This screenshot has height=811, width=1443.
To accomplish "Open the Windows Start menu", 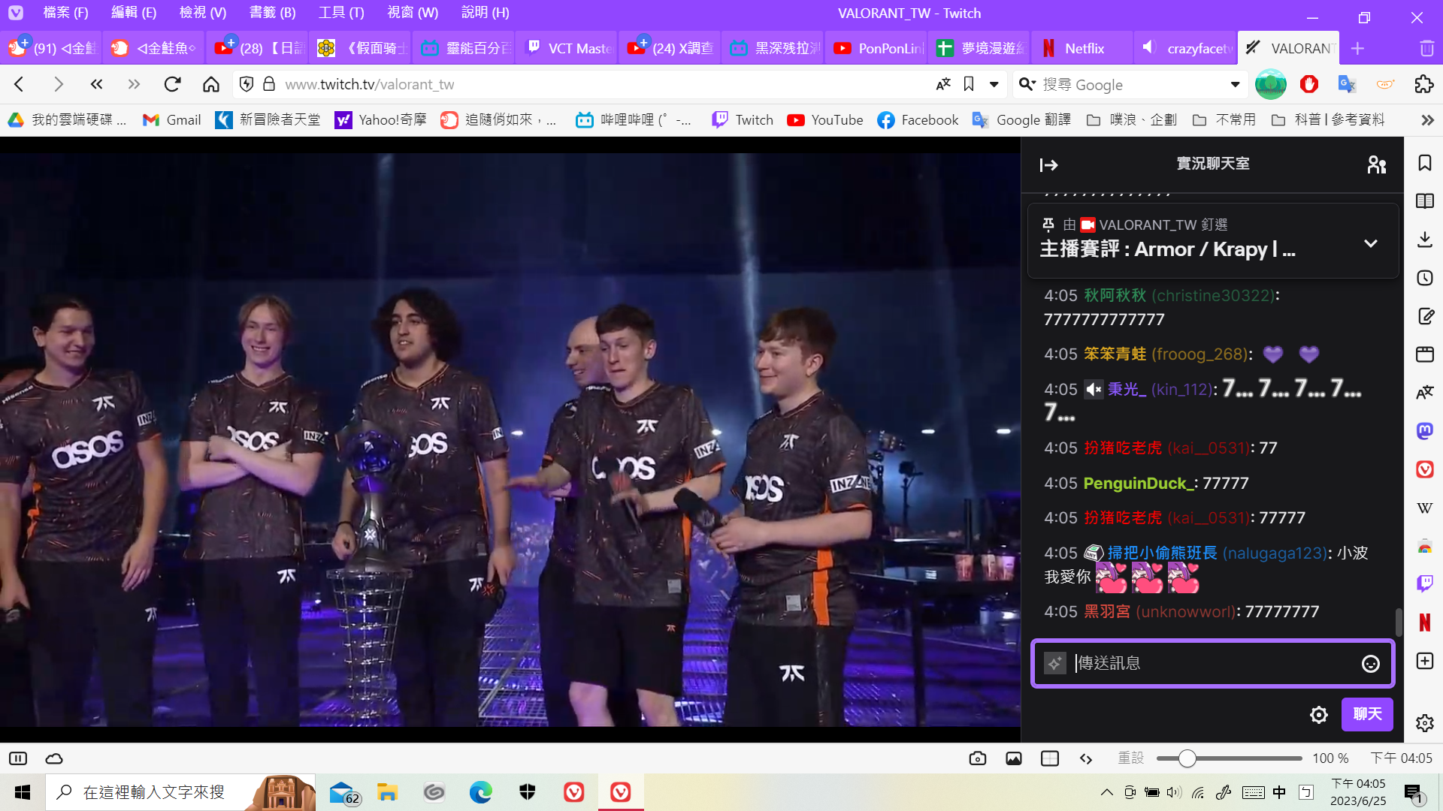I will 23,792.
